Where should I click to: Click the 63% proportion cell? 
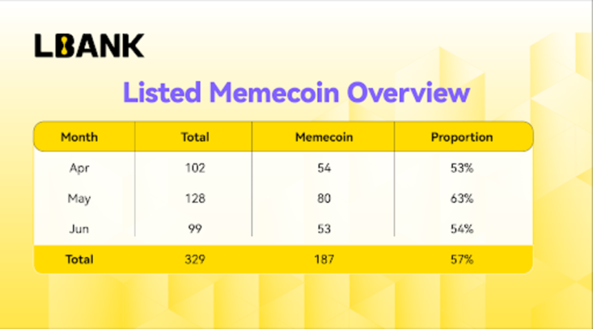(462, 199)
